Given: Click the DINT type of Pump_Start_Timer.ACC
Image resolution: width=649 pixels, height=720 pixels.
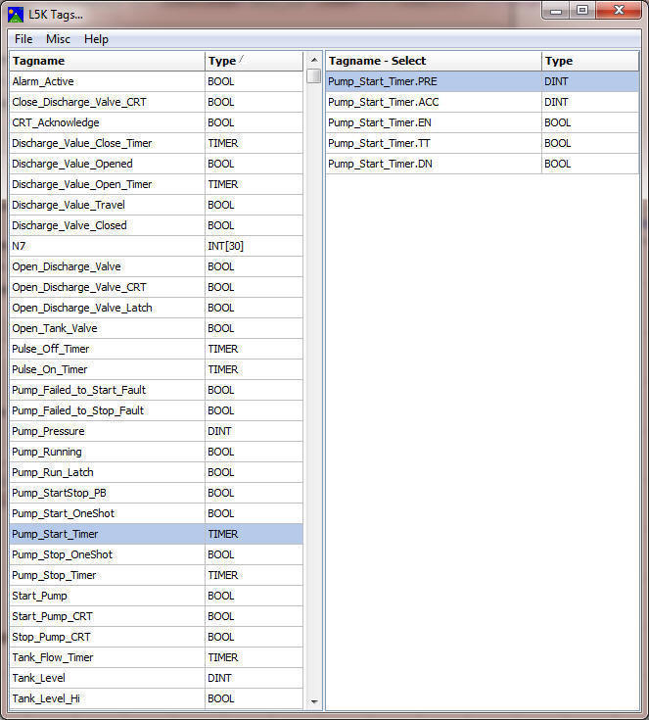Looking at the screenshot, I should coord(590,102).
